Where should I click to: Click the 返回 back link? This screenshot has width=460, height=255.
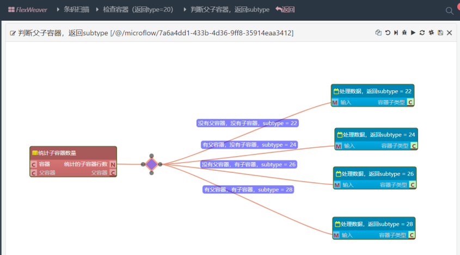tap(285, 10)
